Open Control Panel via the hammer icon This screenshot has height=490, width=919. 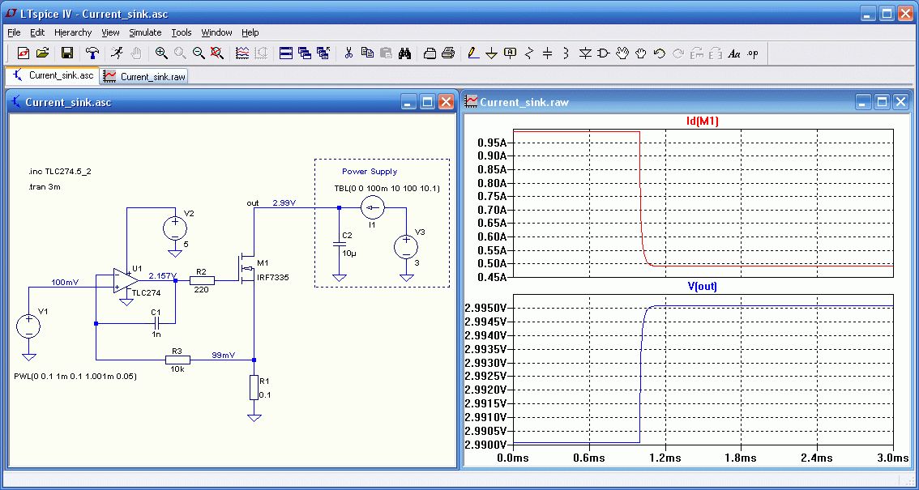click(x=92, y=53)
